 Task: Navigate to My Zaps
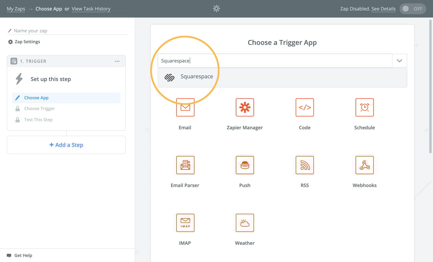coord(16,9)
